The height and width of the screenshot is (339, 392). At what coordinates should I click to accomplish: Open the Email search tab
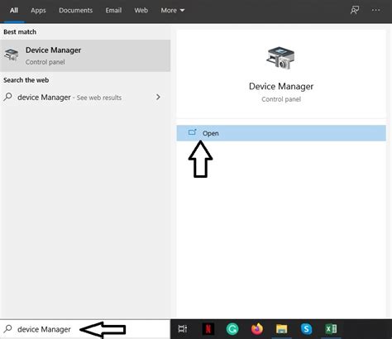113,11
